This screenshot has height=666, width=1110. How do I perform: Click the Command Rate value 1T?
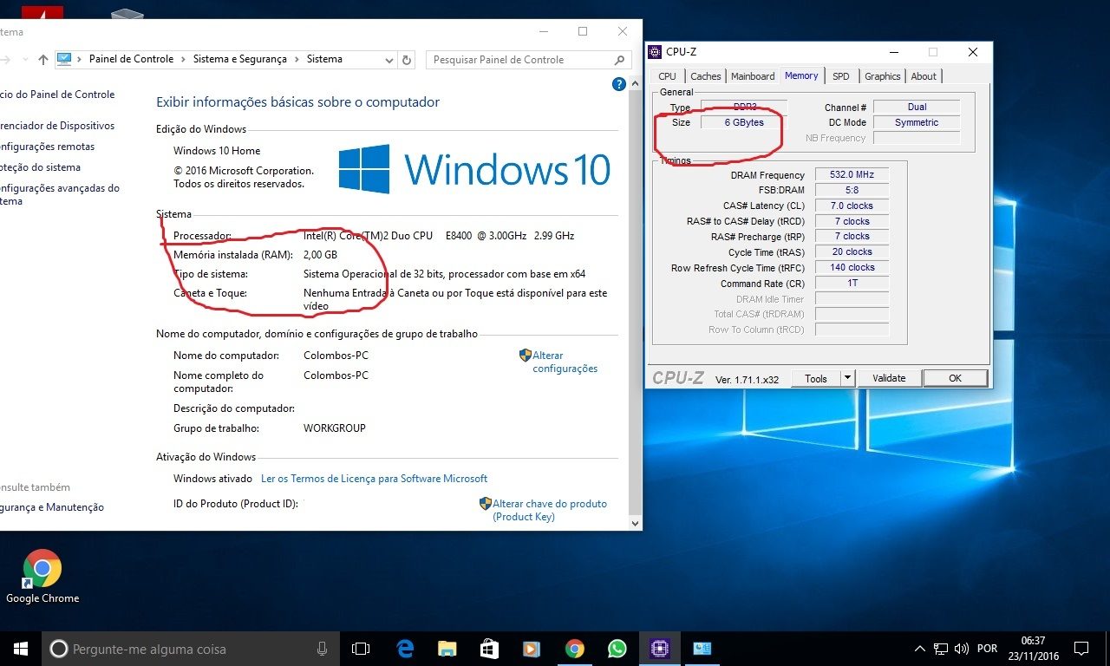(852, 283)
